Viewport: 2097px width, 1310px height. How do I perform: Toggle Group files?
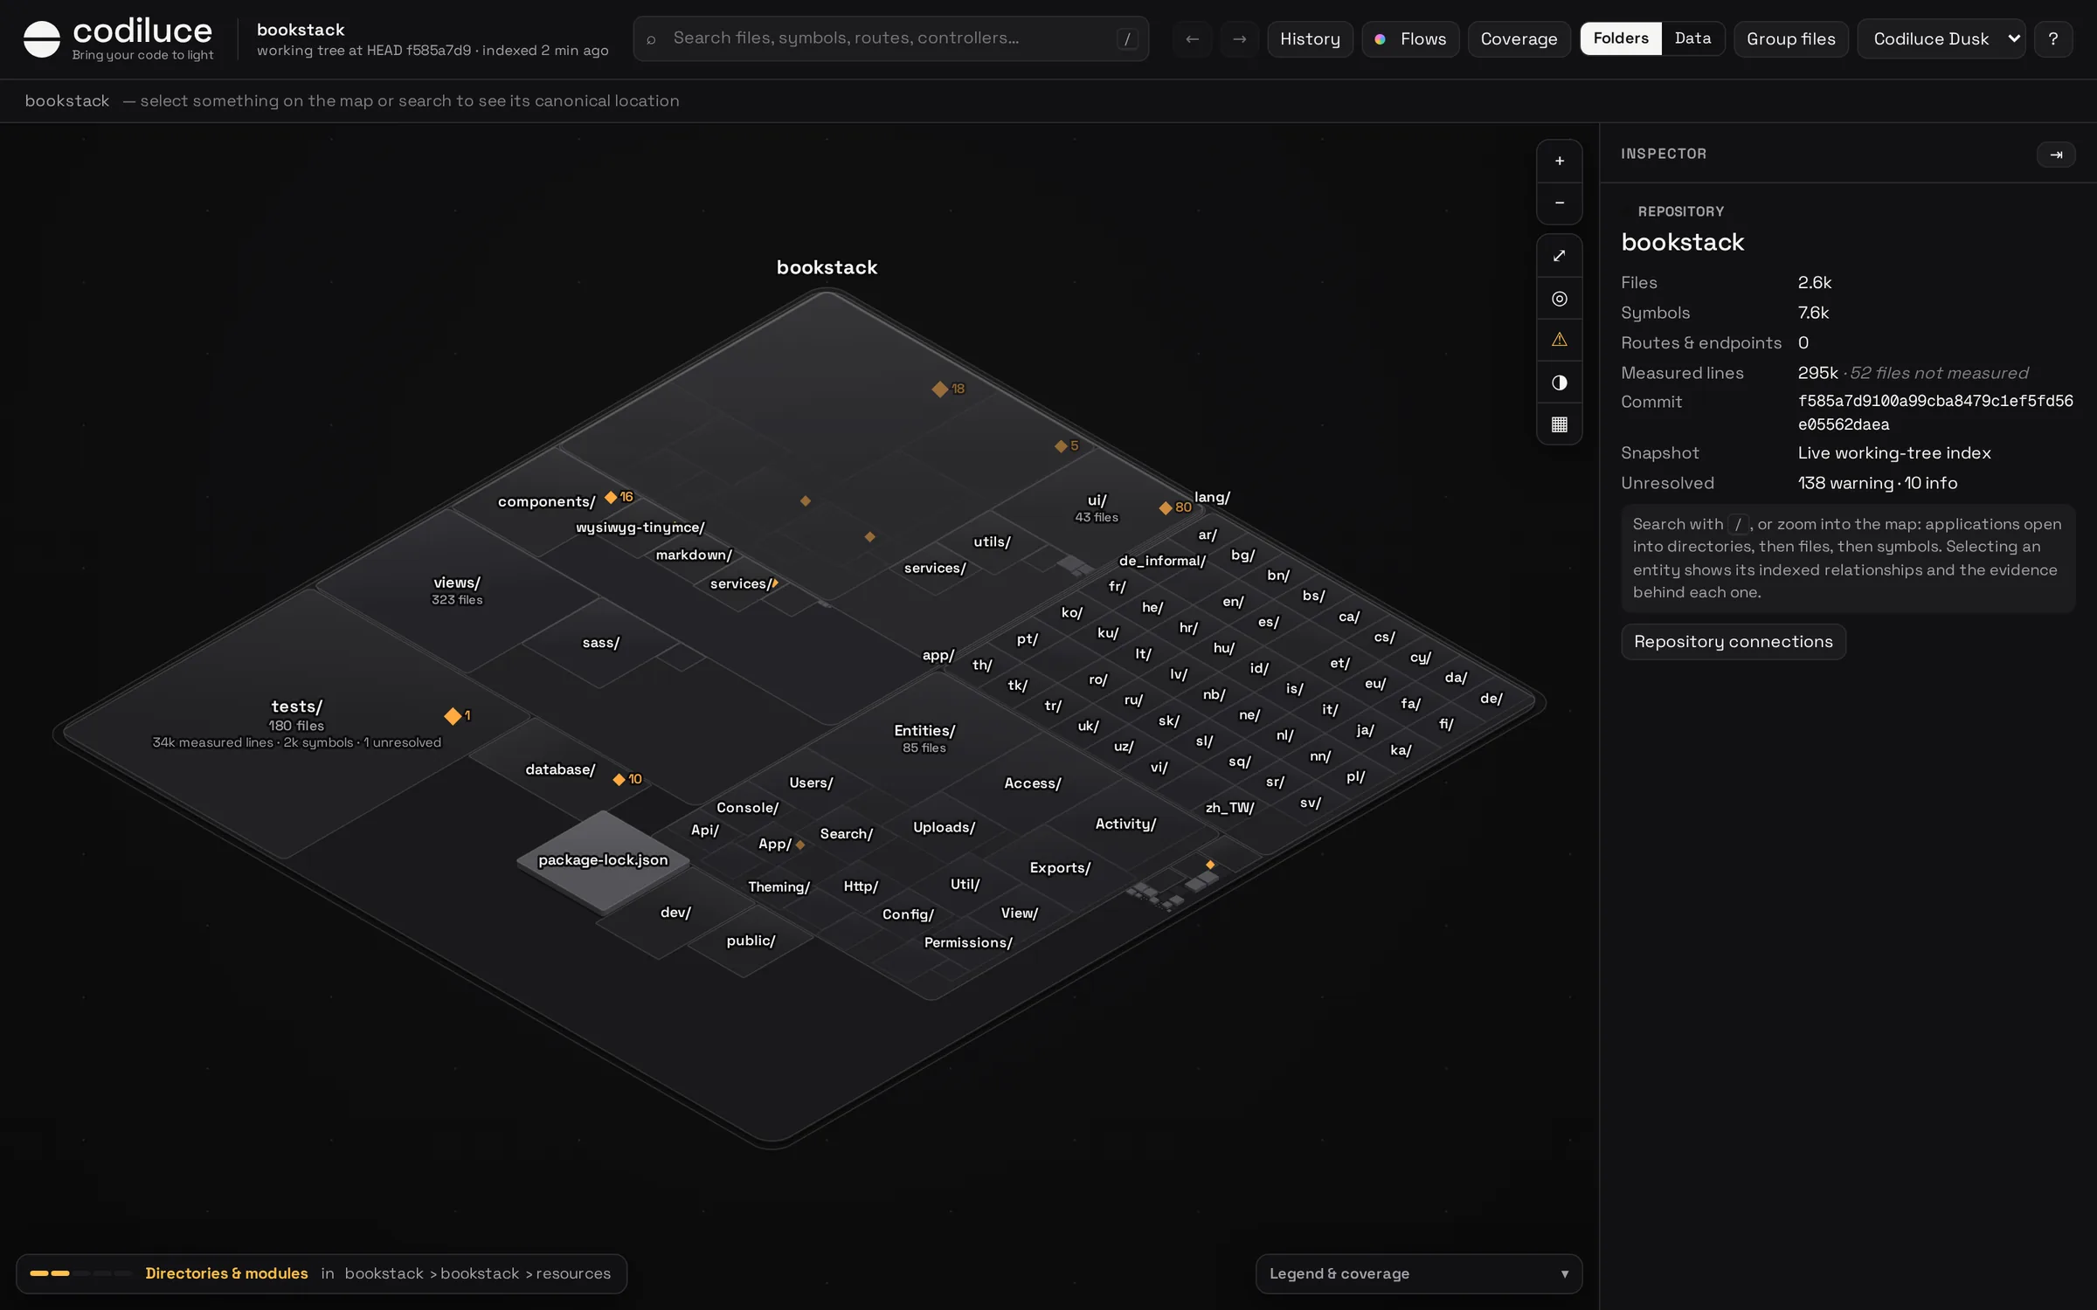pos(1790,39)
